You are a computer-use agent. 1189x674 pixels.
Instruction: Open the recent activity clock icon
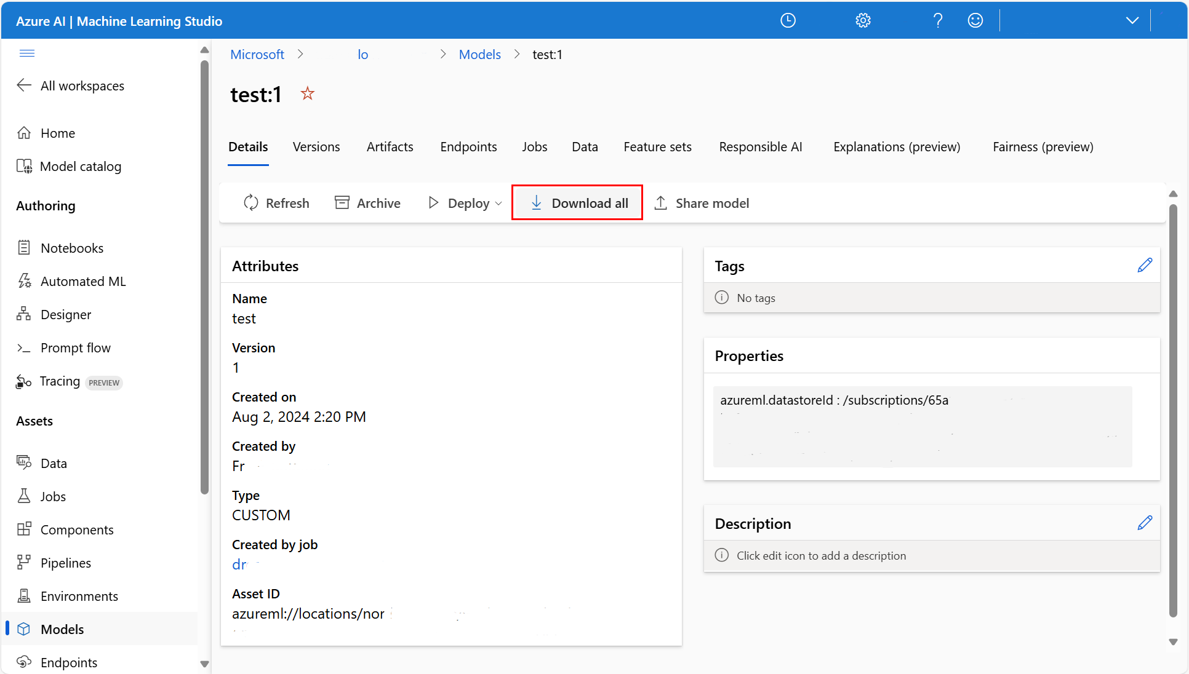tap(788, 20)
